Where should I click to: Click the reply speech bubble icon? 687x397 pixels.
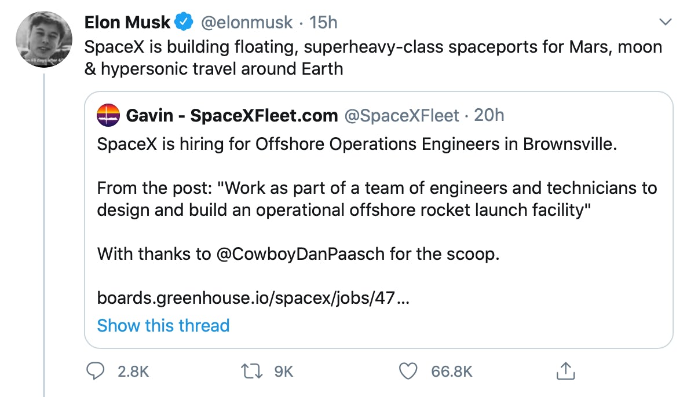(x=95, y=371)
